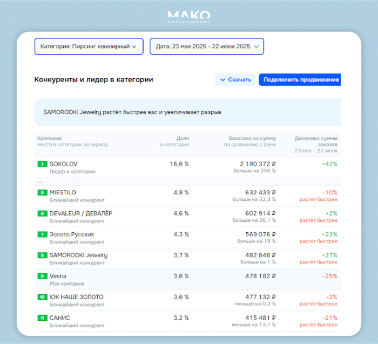This screenshot has width=378, height=344.
Task: Click the blue banner about SAMORODKI growing faster
Action: pyautogui.click(x=187, y=112)
